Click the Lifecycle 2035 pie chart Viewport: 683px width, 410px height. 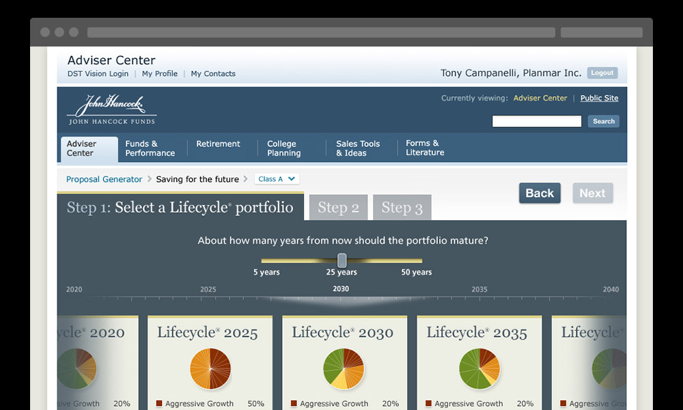(x=479, y=368)
